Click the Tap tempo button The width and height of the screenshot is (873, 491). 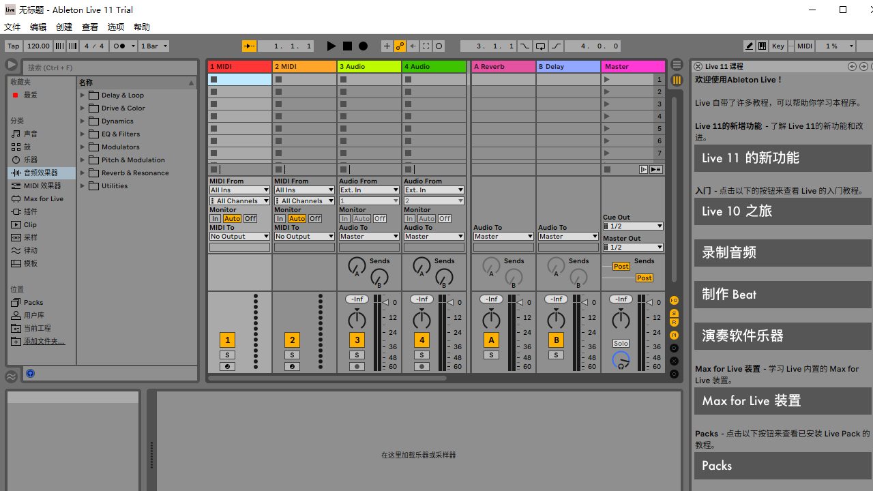click(12, 46)
